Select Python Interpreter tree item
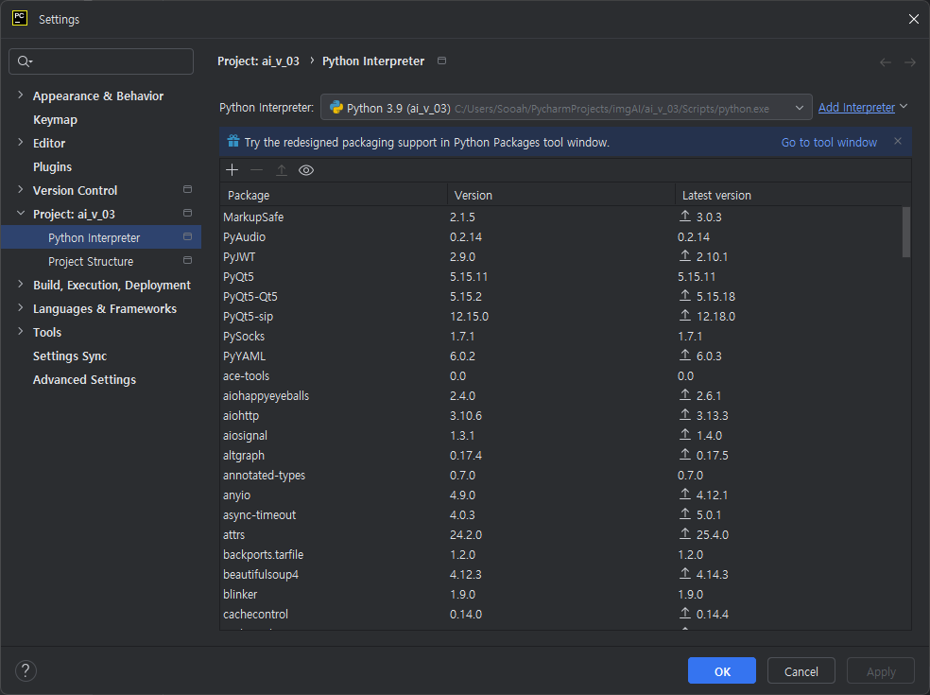The height and width of the screenshot is (695, 930). [x=101, y=237]
